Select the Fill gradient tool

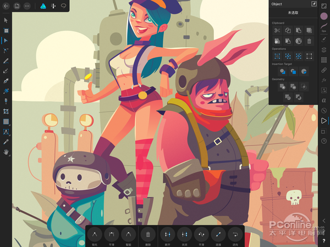6,91
